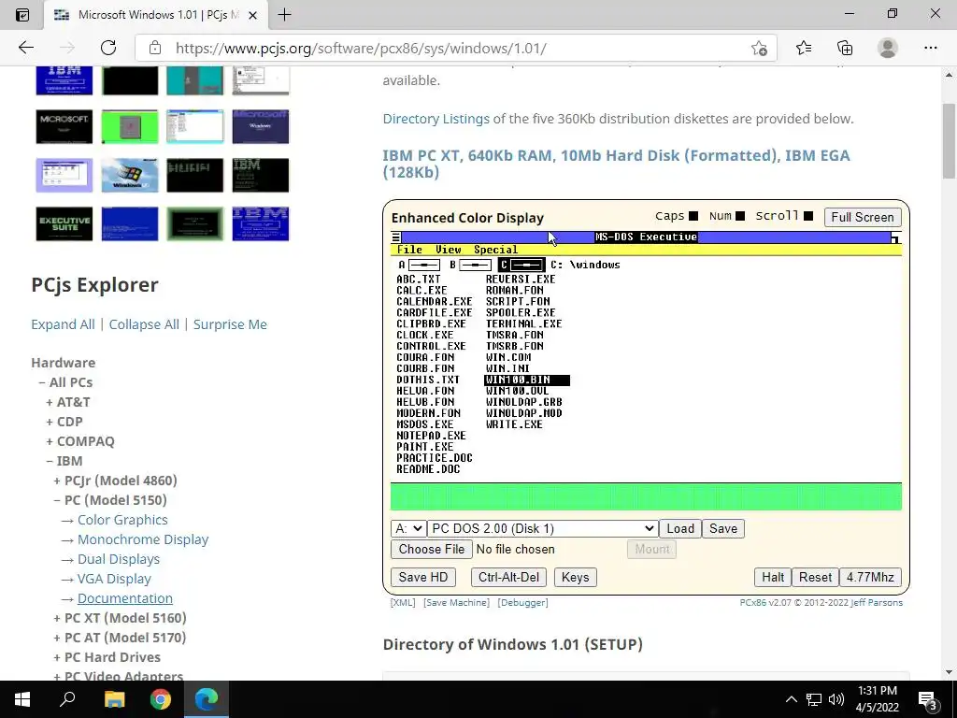
Task: Expand PCjr (Model 4860) node
Action: [x=57, y=481]
